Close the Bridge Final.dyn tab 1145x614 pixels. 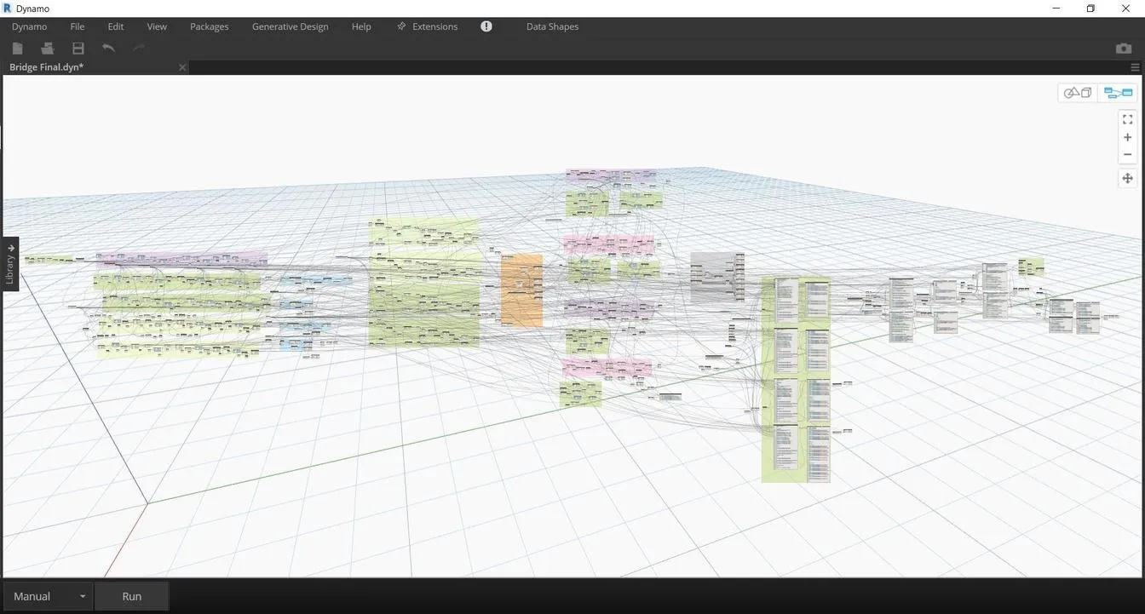pos(181,67)
